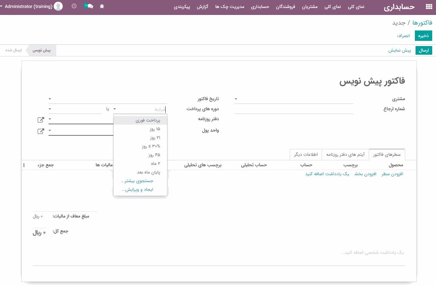Sort by محصول column header
Image resolution: width=436 pixels, height=286 pixels.
(396, 165)
